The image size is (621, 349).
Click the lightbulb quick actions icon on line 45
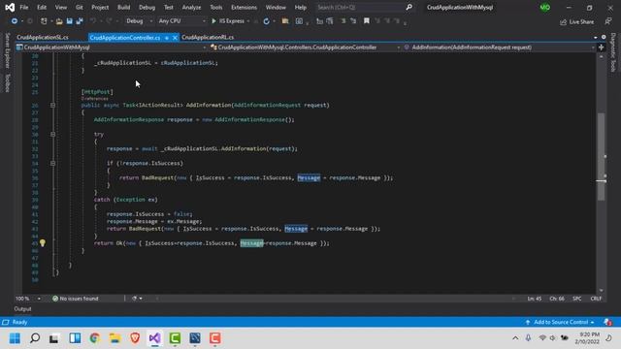(x=43, y=243)
